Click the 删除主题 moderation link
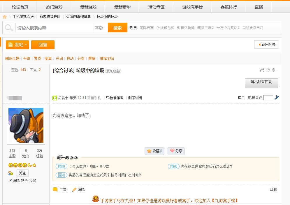Image resolution: width=290 pixels, height=205 pixels. coord(13,58)
